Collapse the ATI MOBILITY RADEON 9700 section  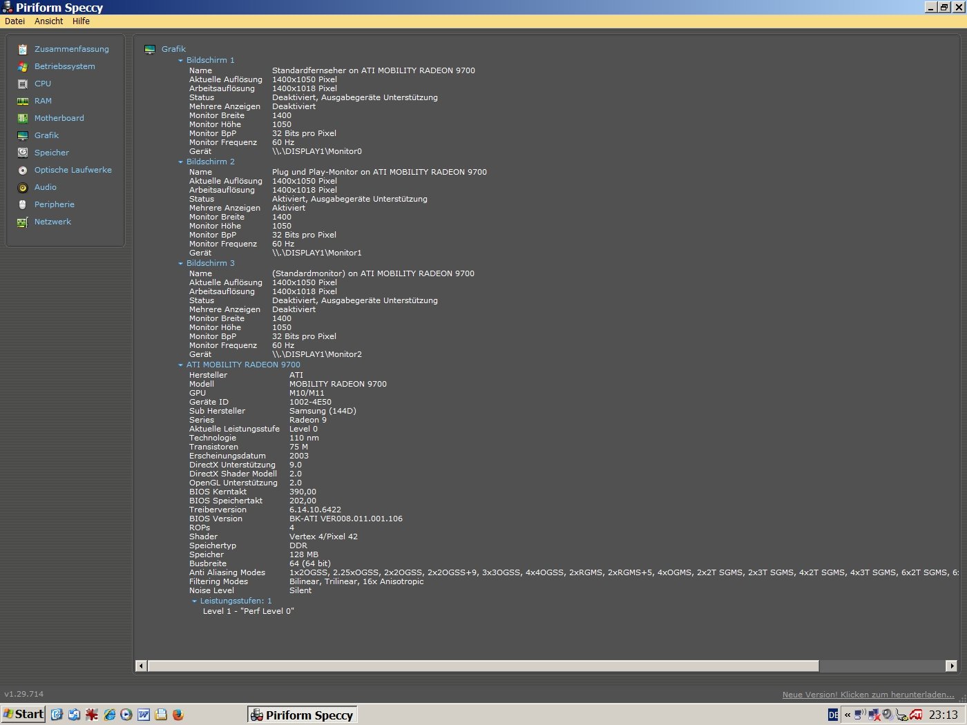pyautogui.click(x=181, y=365)
